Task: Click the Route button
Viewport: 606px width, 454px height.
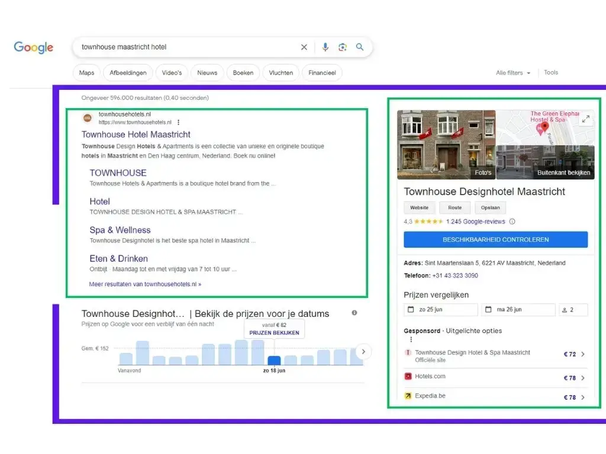Action: click(x=455, y=207)
